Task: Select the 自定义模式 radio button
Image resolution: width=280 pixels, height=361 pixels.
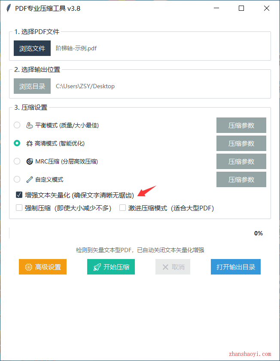Action: coord(17,179)
